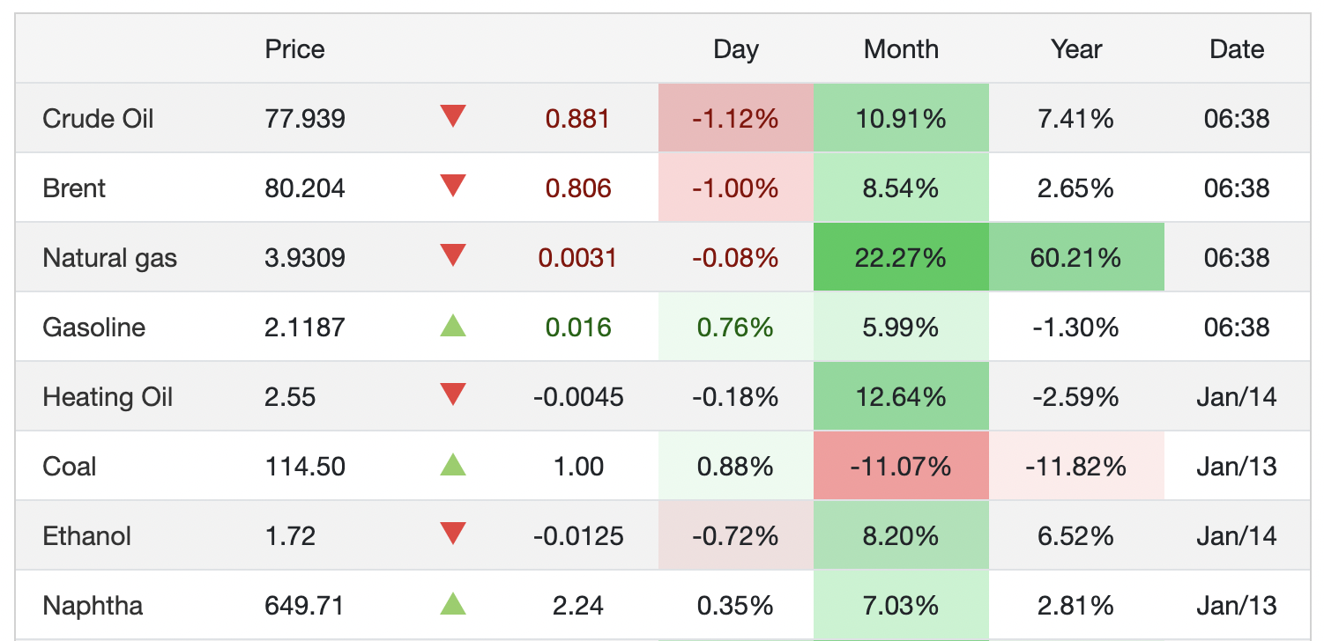
Task: Sort by the Date column header
Action: click(1237, 48)
